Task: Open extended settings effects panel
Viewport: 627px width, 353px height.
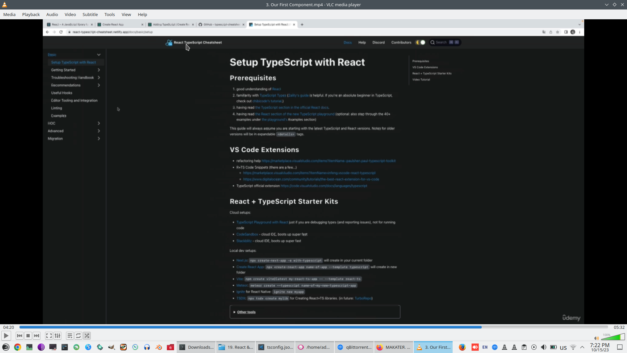Action: pos(57,336)
